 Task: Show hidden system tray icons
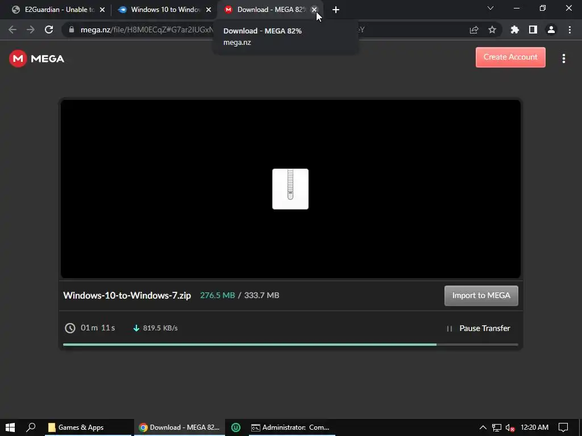[483, 427]
